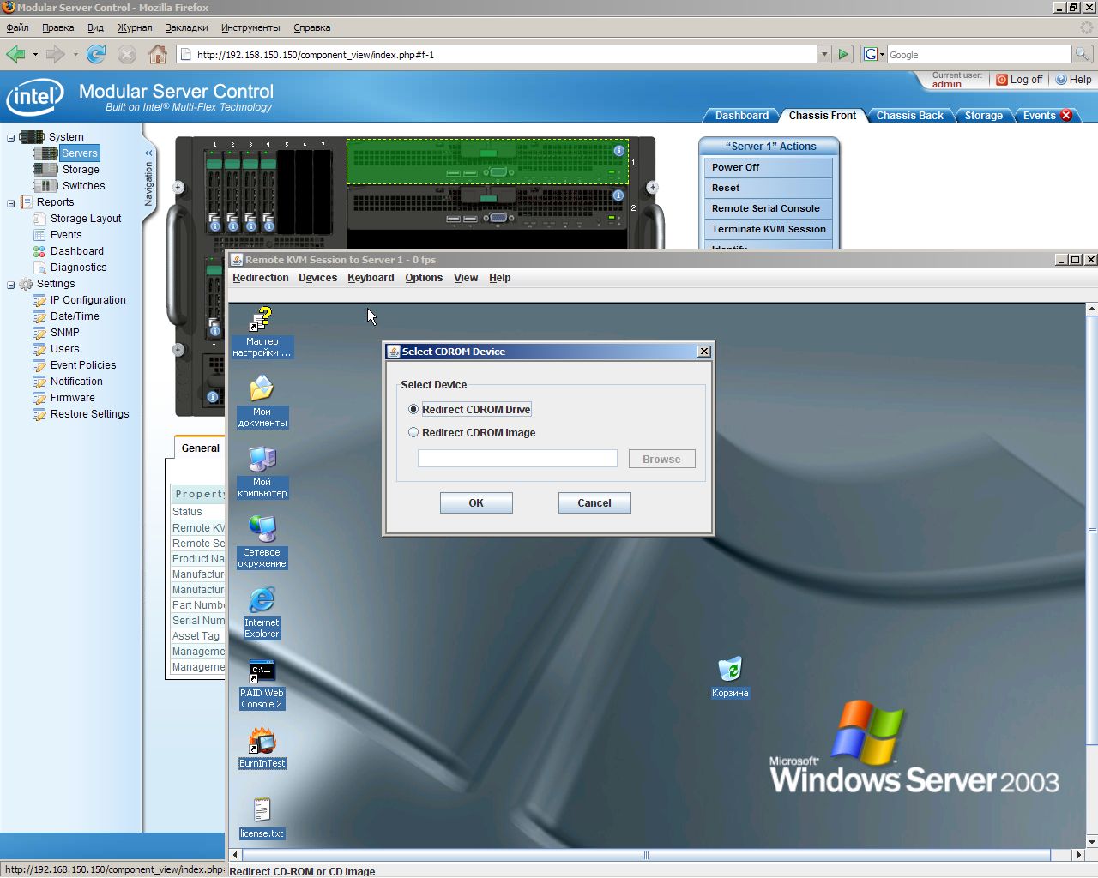Switch to the Chassis Back tab

point(909,116)
